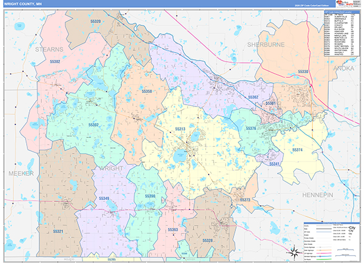Click the Hennepin county name

tap(317, 195)
